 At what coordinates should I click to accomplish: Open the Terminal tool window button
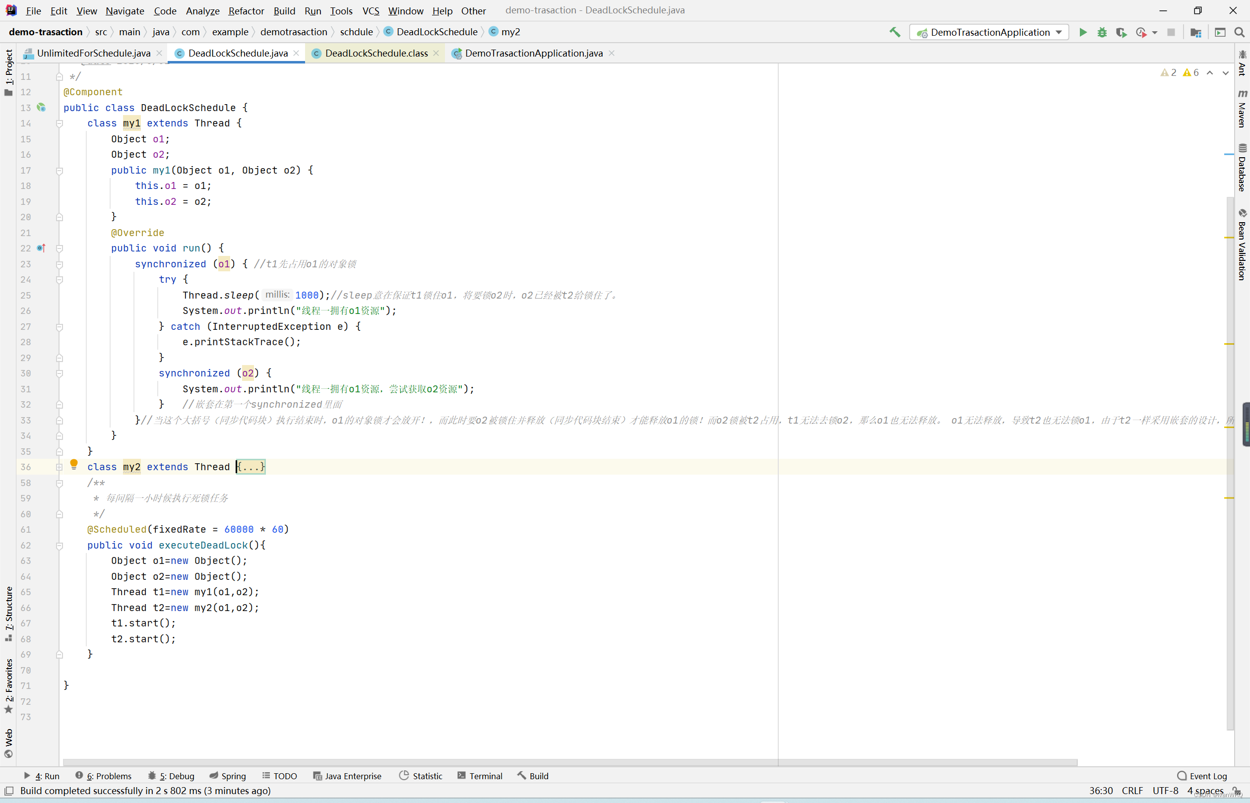coord(480,776)
